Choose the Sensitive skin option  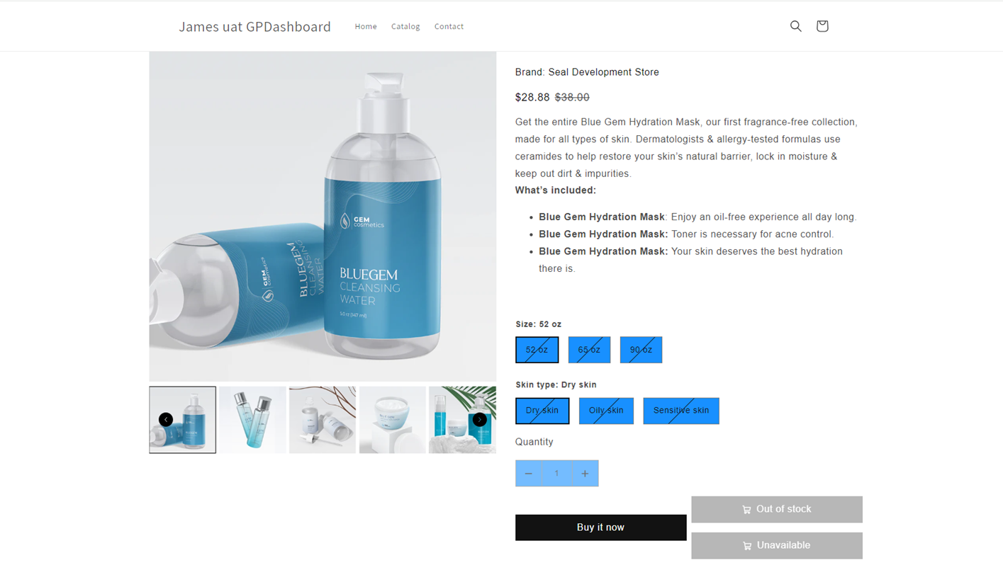click(681, 411)
